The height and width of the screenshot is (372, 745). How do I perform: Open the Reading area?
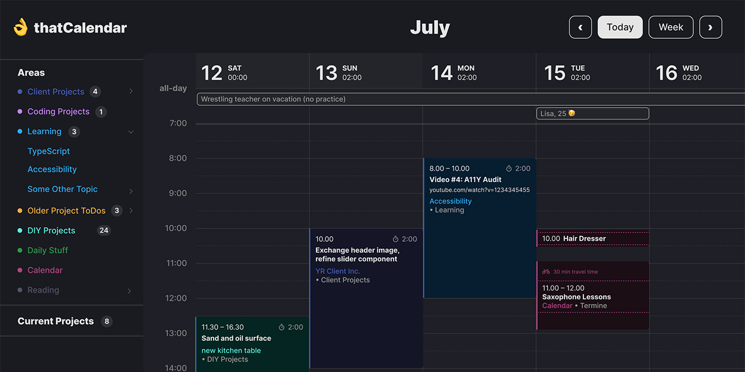point(43,289)
